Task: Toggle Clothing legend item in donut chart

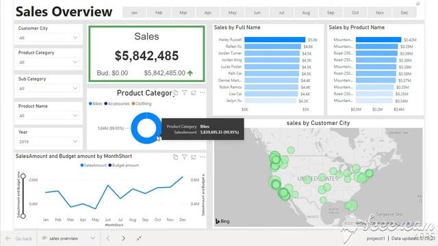Action: (142, 103)
